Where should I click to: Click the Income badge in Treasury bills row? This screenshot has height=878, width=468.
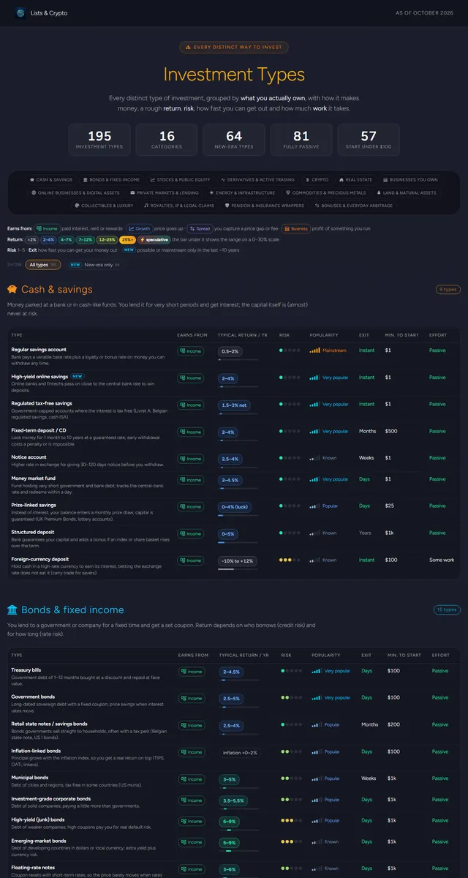pyautogui.click(x=192, y=671)
